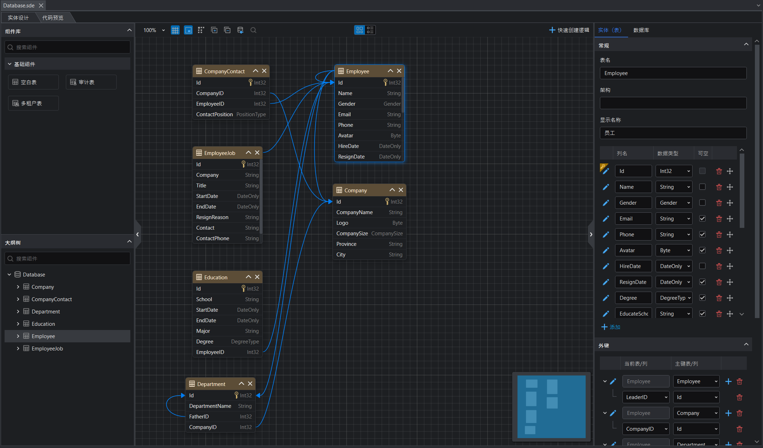The image size is (763, 448).
Task: Toggle the canvas grid display icon
Action: click(x=175, y=30)
